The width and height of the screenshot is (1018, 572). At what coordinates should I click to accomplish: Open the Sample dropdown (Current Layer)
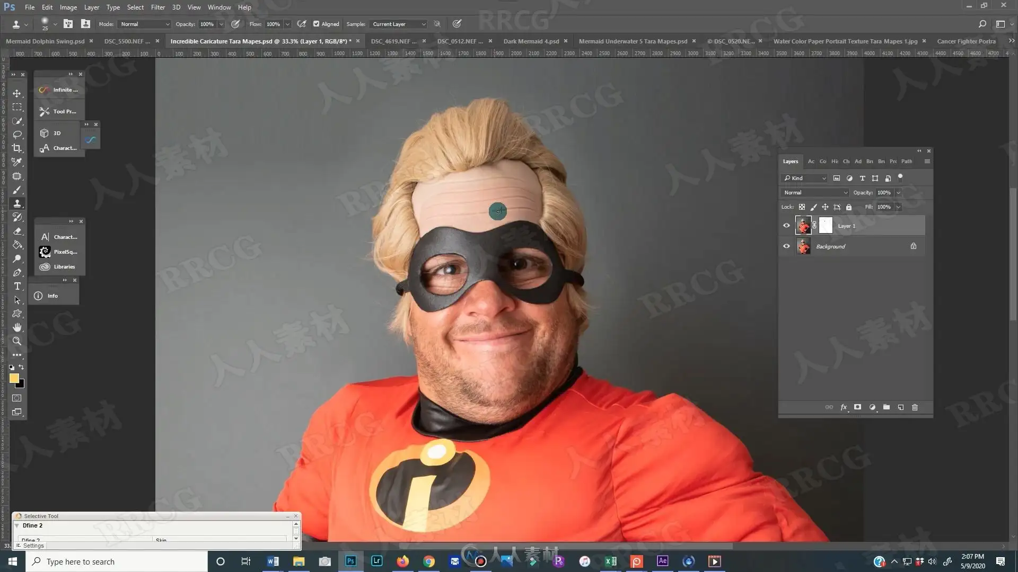click(399, 24)
